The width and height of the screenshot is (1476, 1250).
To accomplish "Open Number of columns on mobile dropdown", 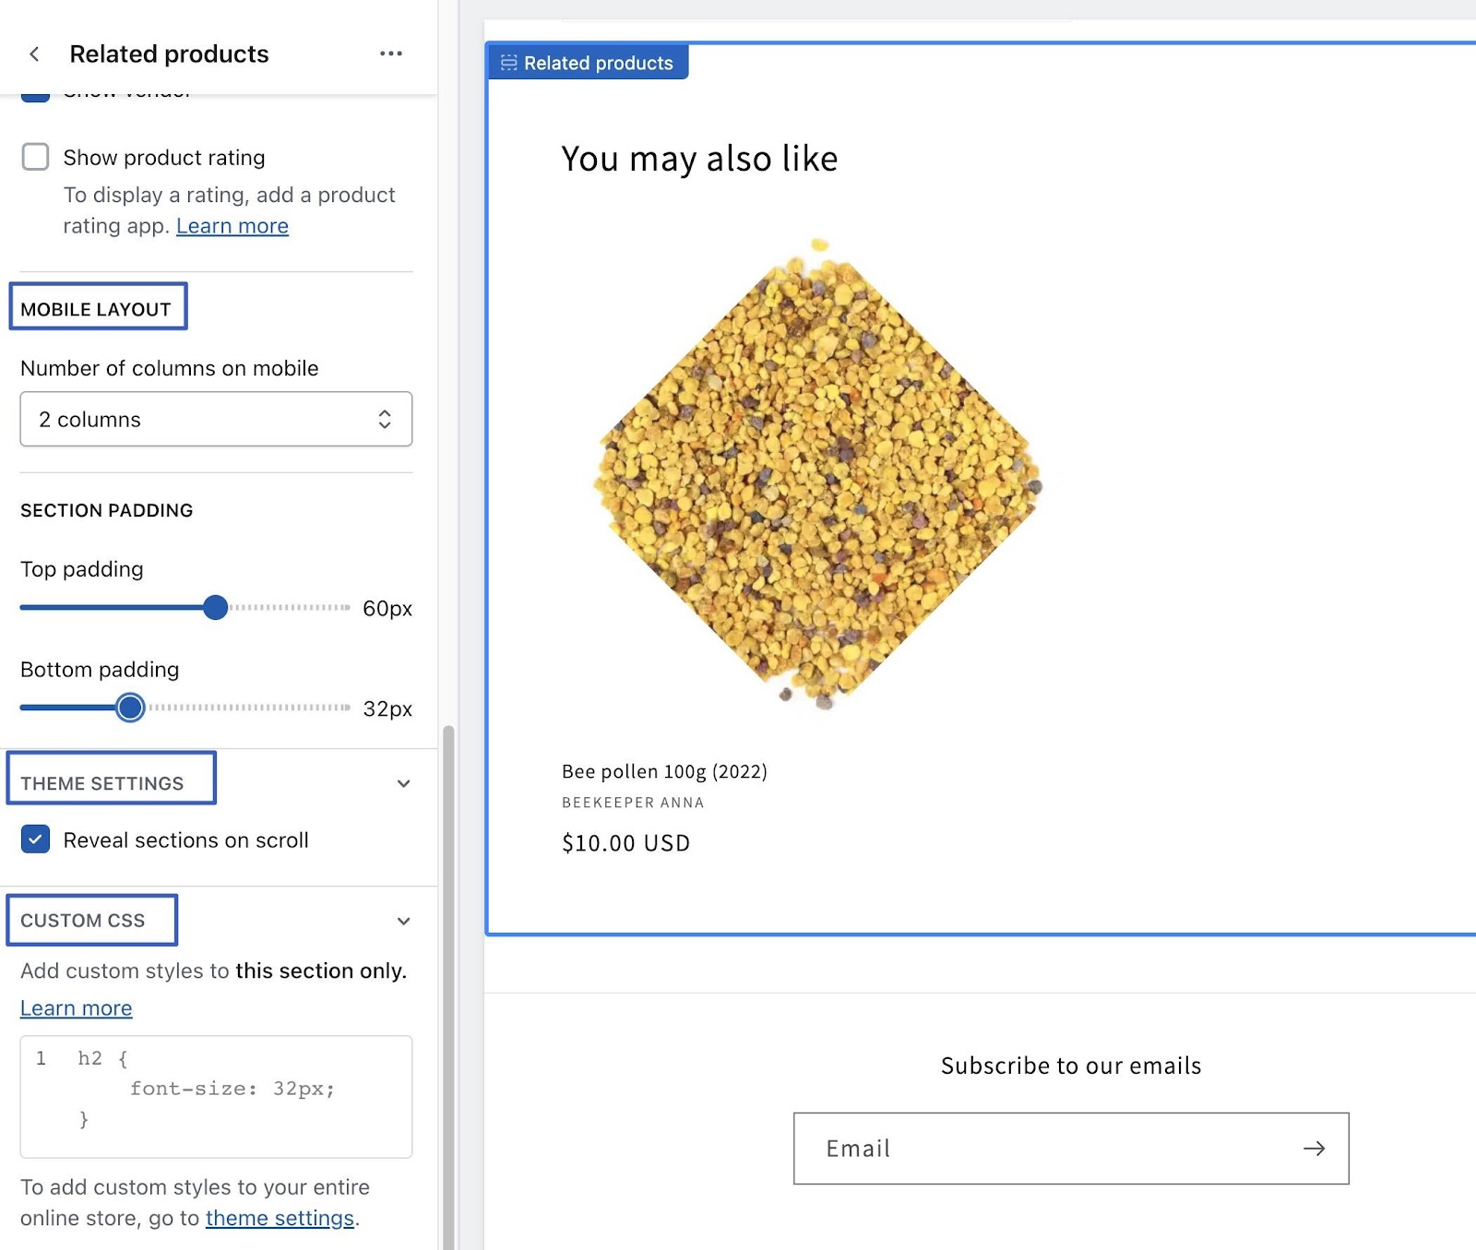I will 216,420.
